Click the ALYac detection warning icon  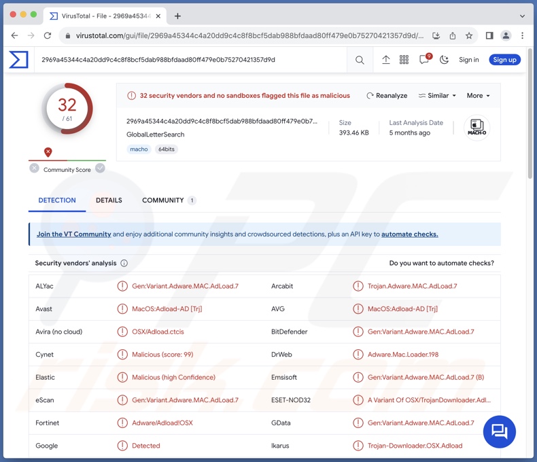tap(122, 286)
